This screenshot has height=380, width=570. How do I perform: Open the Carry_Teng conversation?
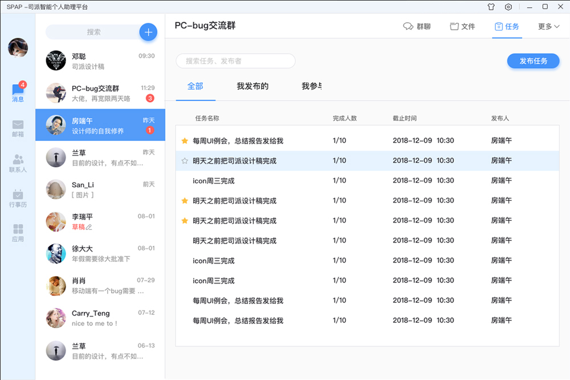pyautogui.click(x=100, y=318)
